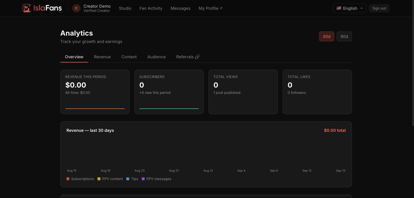Click the Subscribers stat card
This screenshot has width=414, height=198.
[x=169, y=92]
